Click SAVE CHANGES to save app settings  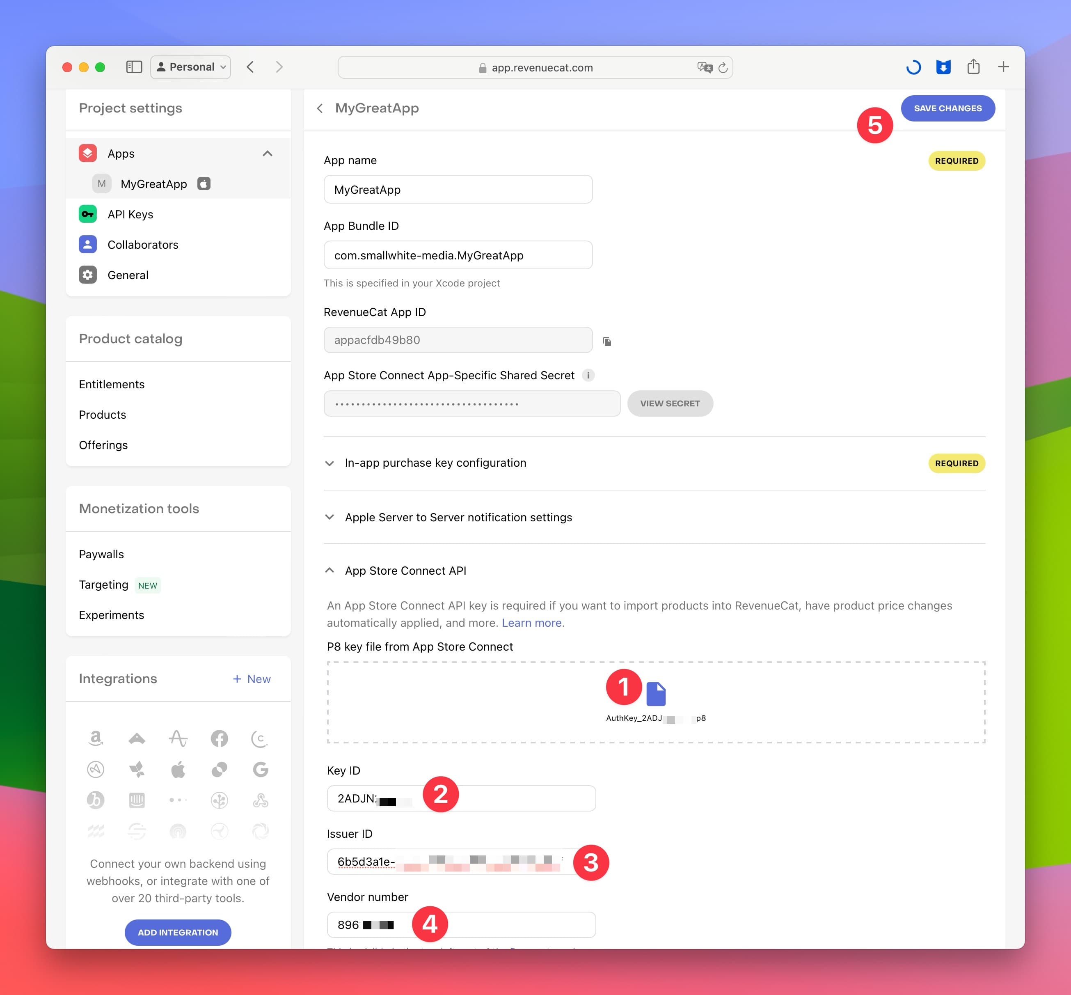tap(947, 108)
